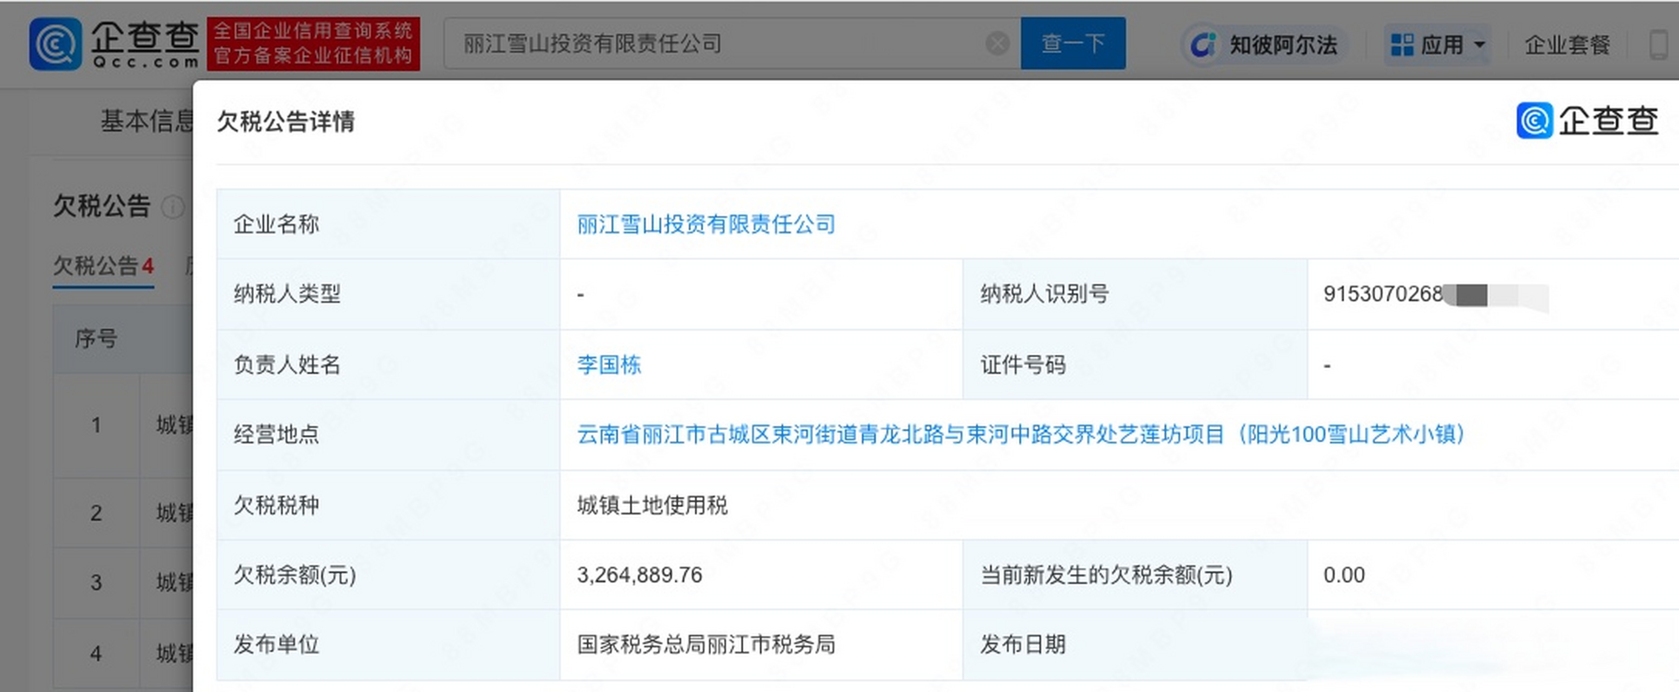Click row number 1 in background table
The width and height of the screenshot is (1679, 692).
(x=96, y=425)
